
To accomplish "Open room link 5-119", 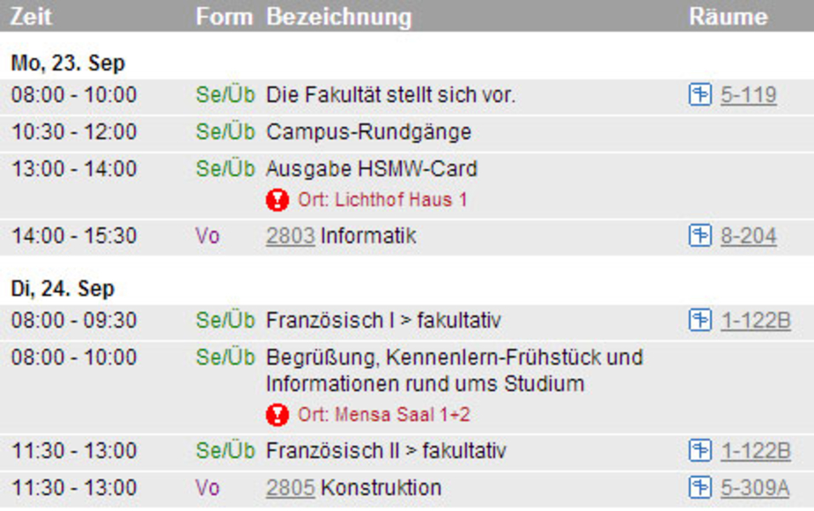I will click(x=748, y=95).
